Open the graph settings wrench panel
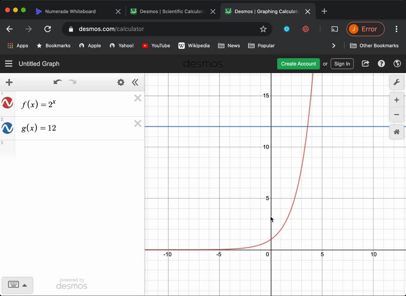This screenshot has width=406, height=296. pyautogui.click(x=396, y=82)
